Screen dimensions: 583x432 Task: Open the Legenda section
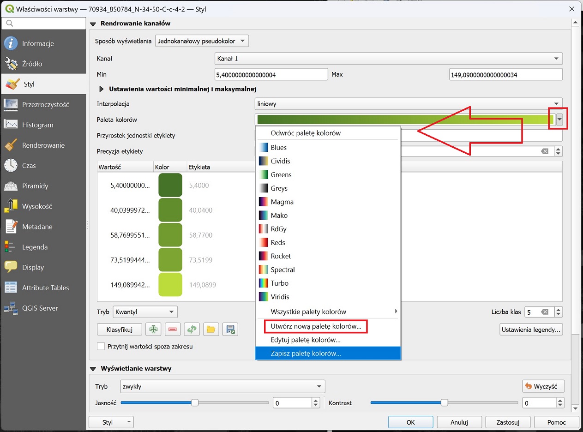pyautogui.click(x=43, y=246)
